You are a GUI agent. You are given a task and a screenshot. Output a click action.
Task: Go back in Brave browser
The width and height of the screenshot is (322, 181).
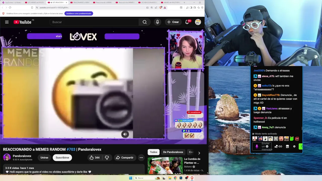[3, 8]
